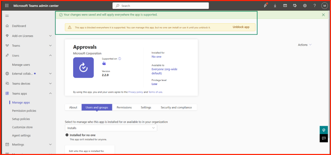Open Setup policies in sidebar
The image size is (331, 155).
(x=21, y=119)
